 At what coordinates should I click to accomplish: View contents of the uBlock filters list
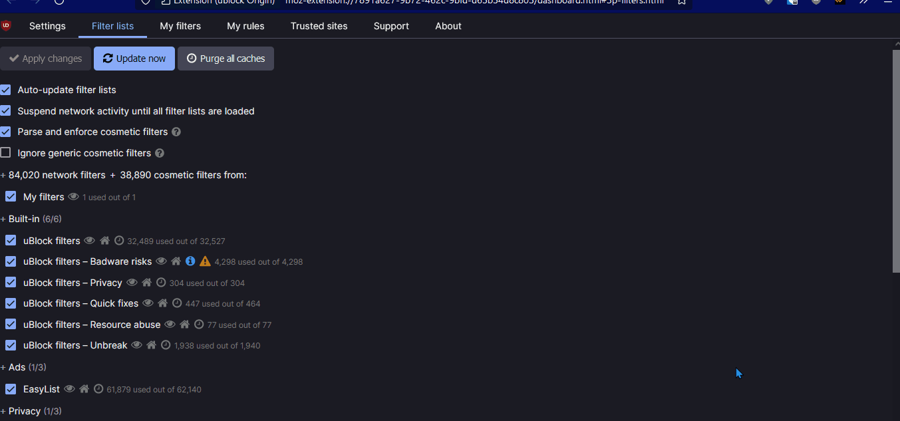[89, 240]
